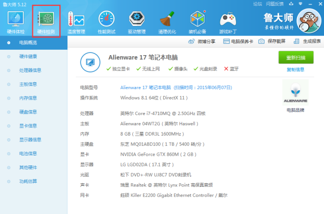Click the green 重新扫描 rescan button

296,57
